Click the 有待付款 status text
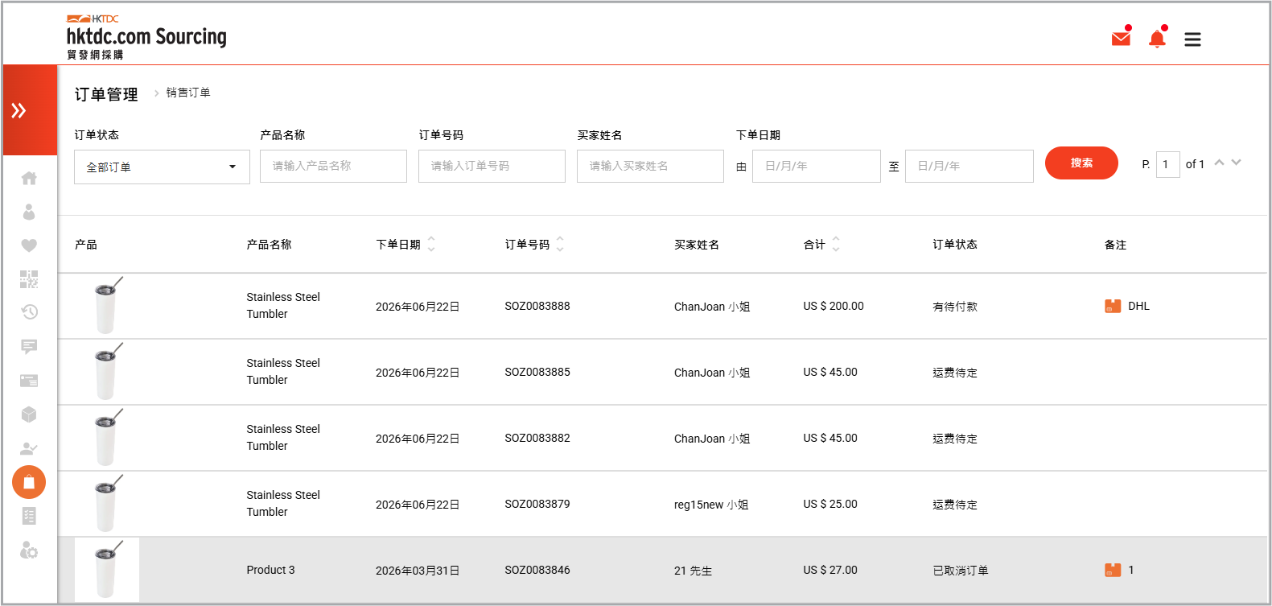1272x606 pixels. click(955, 307)
